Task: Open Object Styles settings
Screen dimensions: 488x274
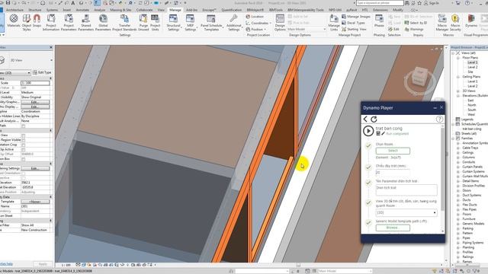Action: 27,22
